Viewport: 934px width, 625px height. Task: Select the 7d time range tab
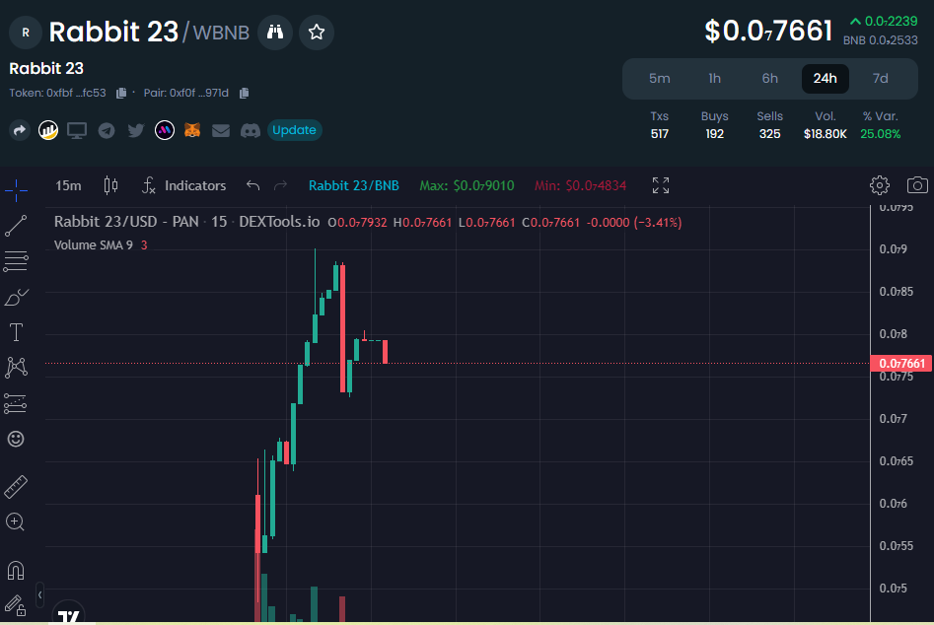point(881,79)
